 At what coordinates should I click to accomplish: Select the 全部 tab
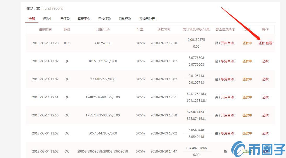(32, 19)
